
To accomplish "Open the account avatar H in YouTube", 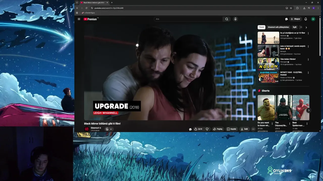I will [313, 19].
